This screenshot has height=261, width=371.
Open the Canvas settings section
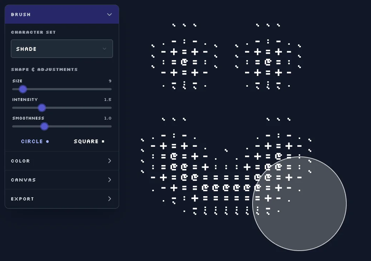pos(62,180)
